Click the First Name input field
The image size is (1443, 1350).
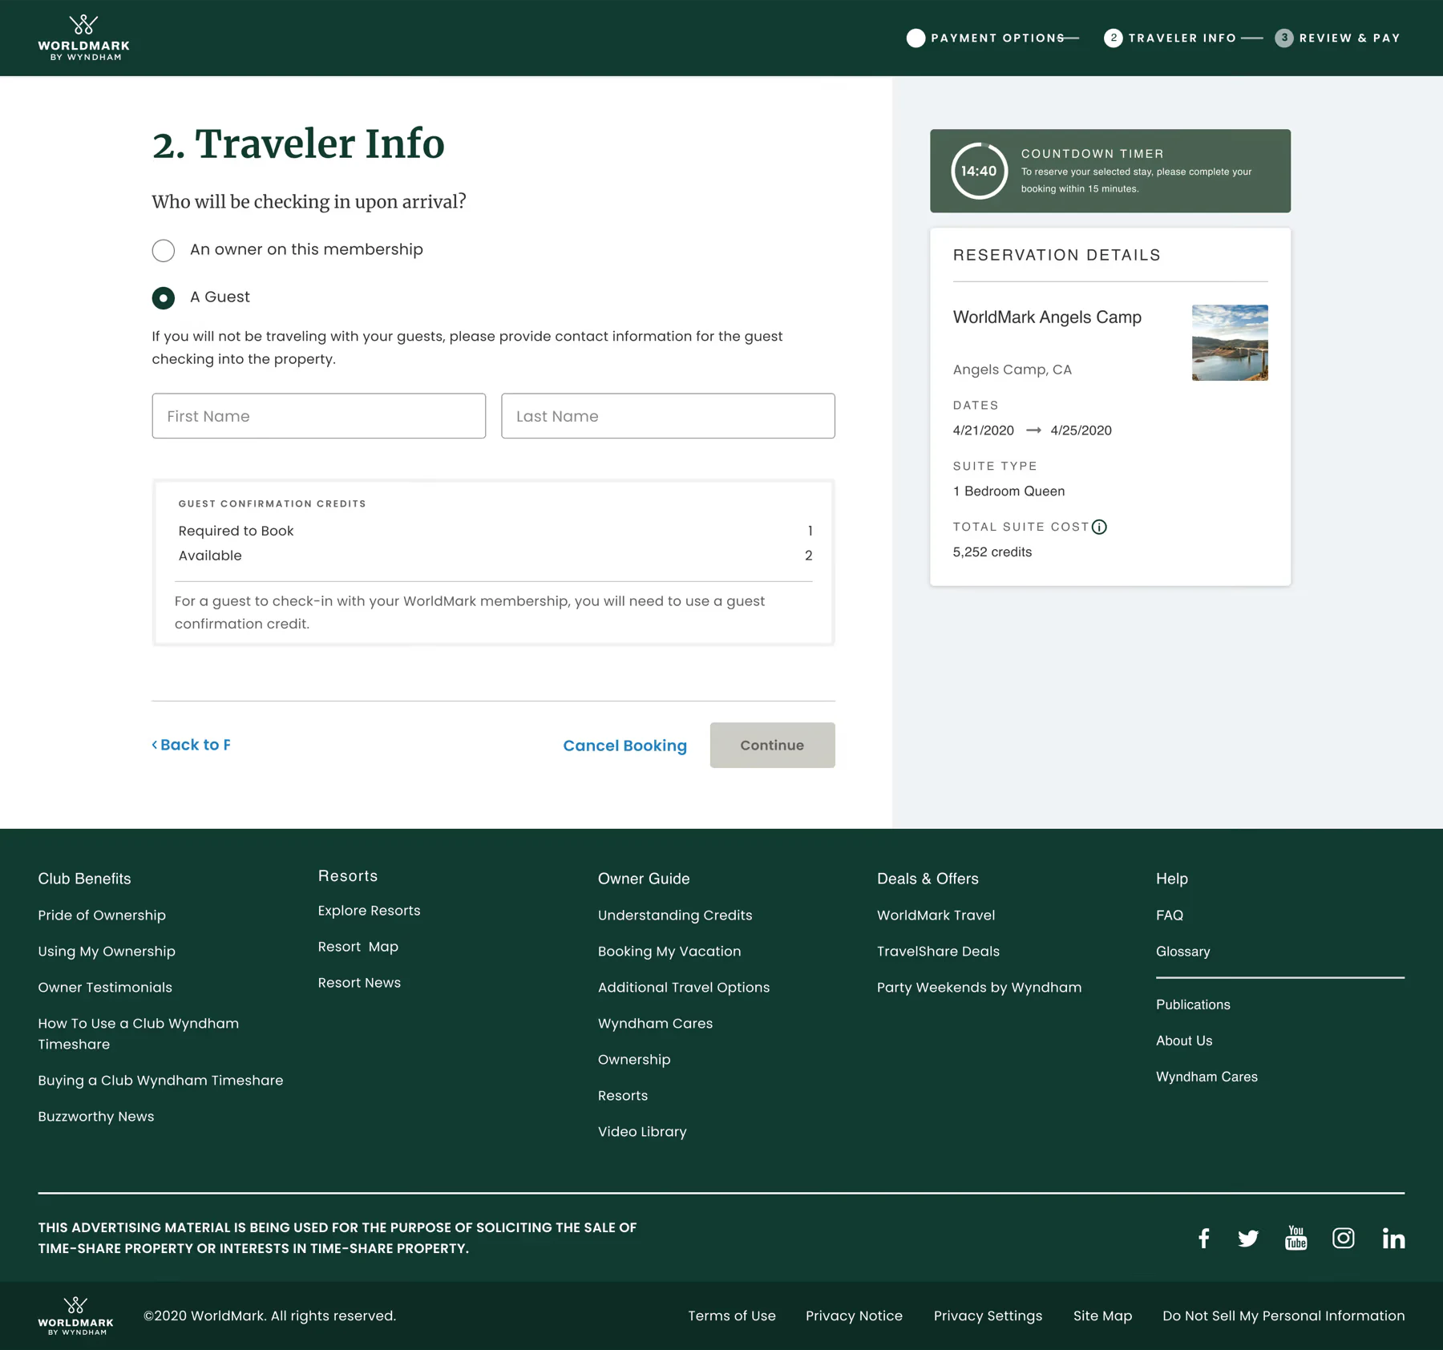point(319,416)
